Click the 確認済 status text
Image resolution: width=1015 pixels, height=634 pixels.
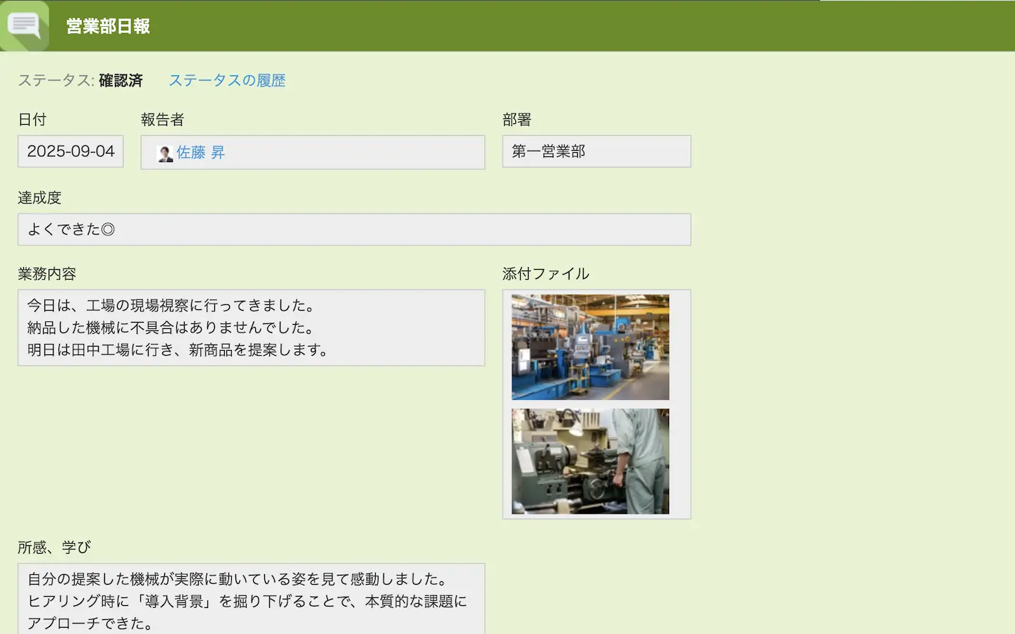pyautogui.click(x=121, y=81)
